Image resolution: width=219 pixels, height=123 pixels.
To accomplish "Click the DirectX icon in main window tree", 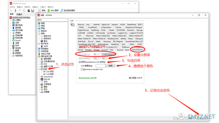I will 14,40.
